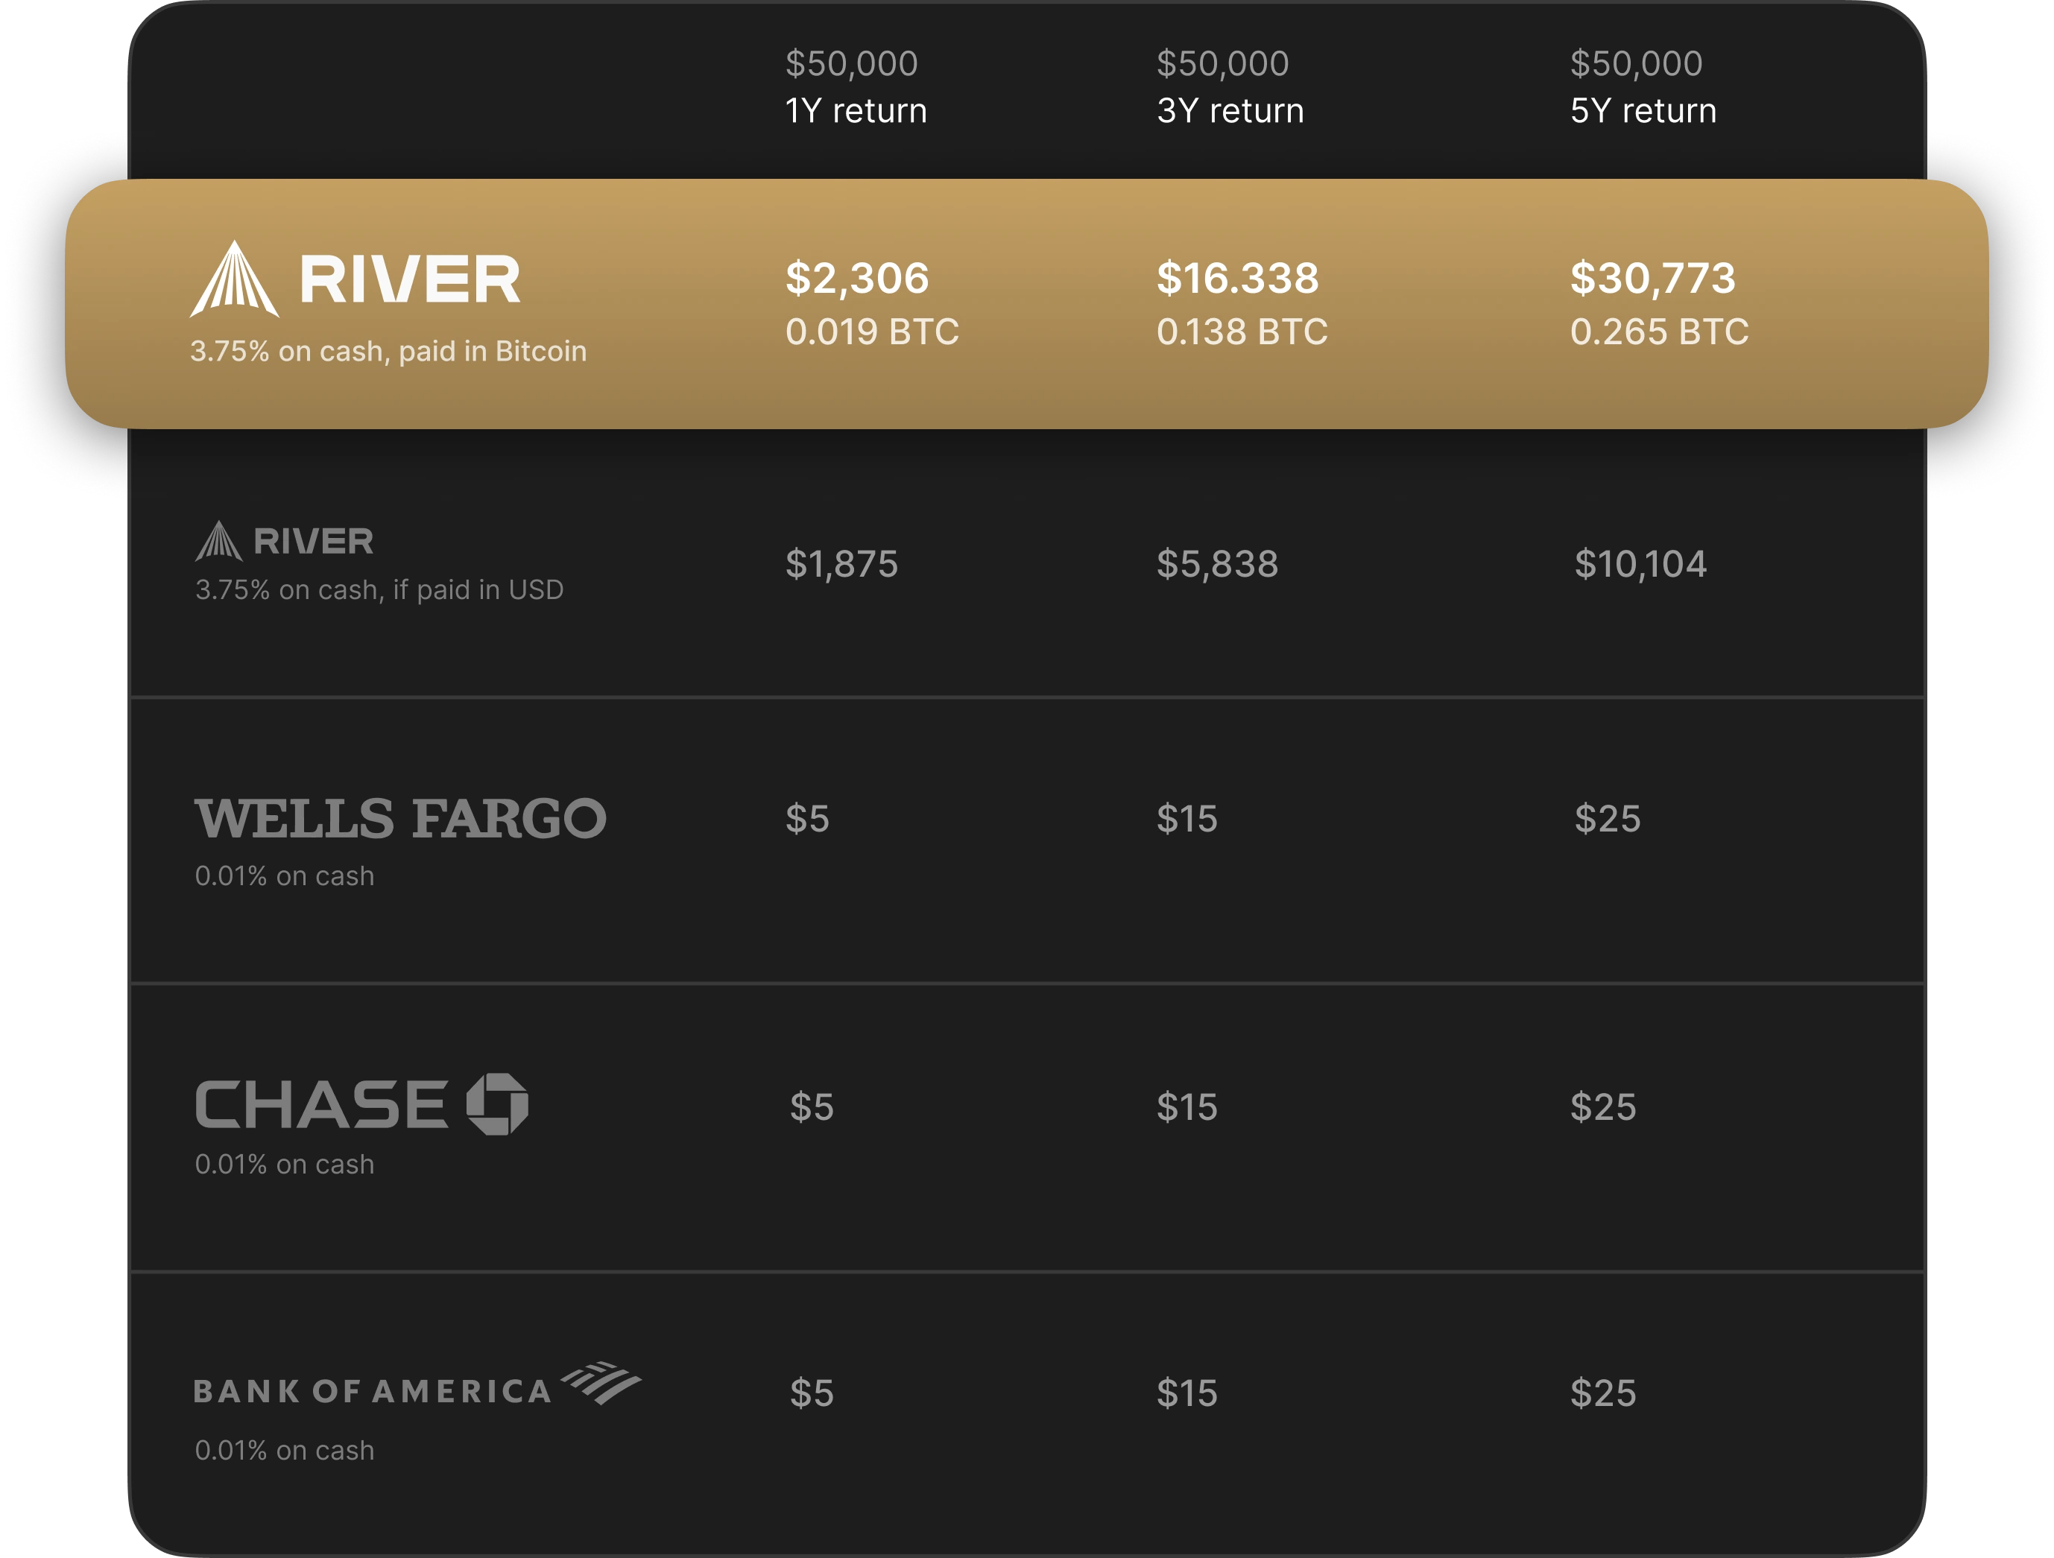The width and height of the screenshot is (2054, 1558).
Task: Click Bank of America's $25 five-year return
Action: tap(1602, 1393)
